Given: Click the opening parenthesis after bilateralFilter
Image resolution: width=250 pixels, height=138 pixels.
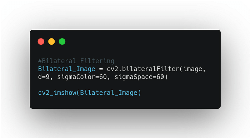Looking at the screenshot, I should (181, 69).
